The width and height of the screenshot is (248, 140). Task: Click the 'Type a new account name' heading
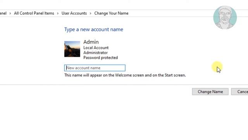tap(94, 30)
